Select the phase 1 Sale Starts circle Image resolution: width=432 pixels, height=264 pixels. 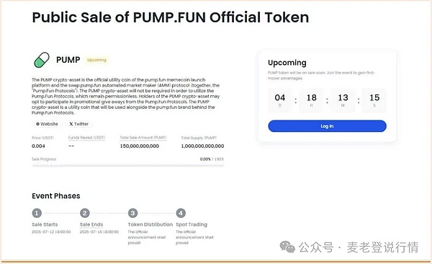tap(37, 214)
